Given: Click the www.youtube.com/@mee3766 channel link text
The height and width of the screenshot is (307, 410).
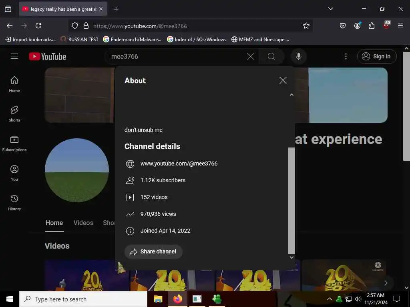Looking at the screenshot, I should [179, 163].
